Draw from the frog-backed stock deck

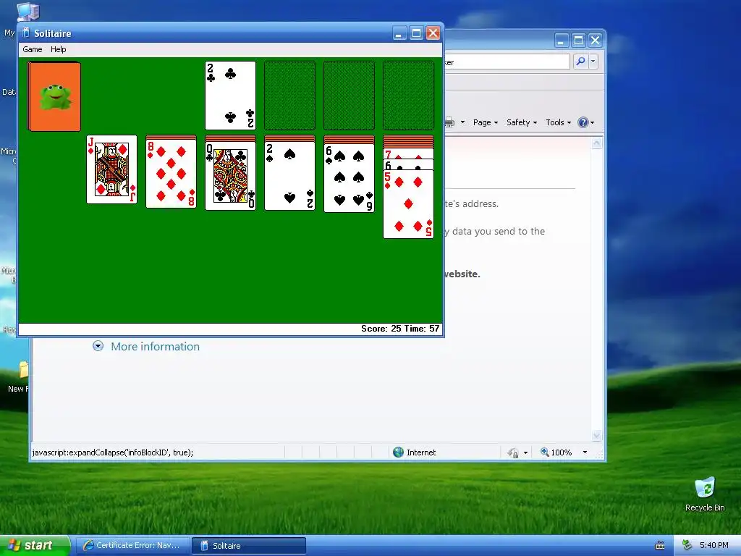point(54,96)
